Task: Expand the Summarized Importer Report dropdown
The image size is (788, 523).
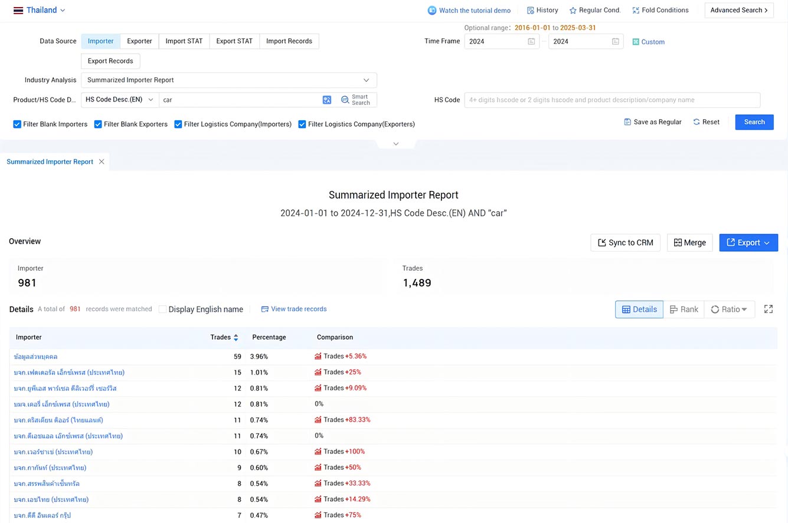Action: [229, 80]
